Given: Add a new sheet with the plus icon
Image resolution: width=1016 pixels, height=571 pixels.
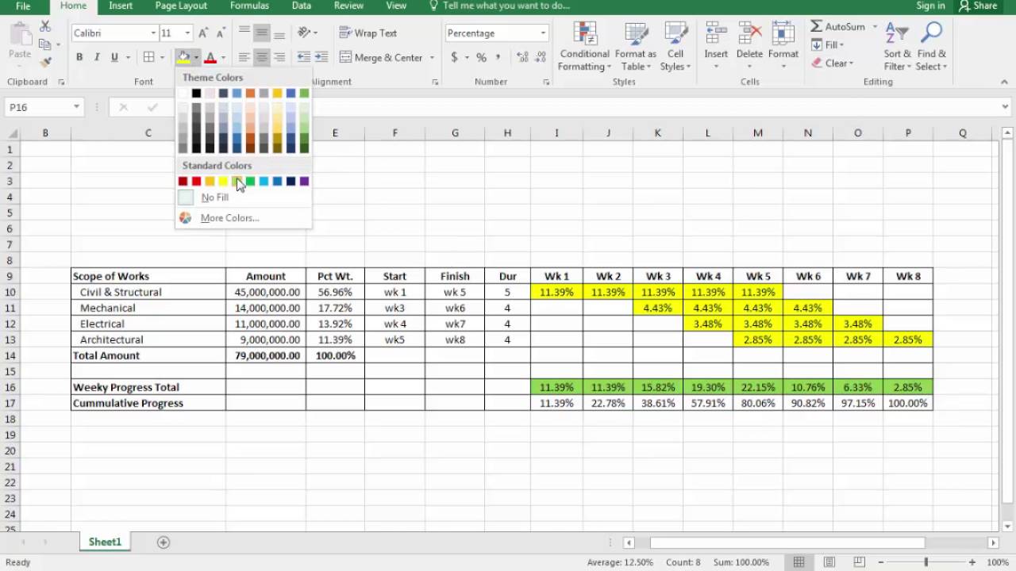Looking at the screenshot, I should 164,542.
